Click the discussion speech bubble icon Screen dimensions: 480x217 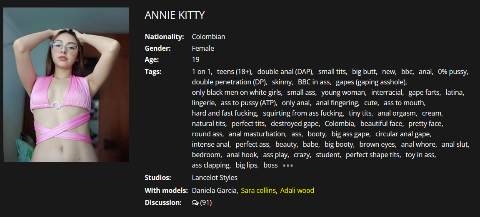[x=195, y=203]
